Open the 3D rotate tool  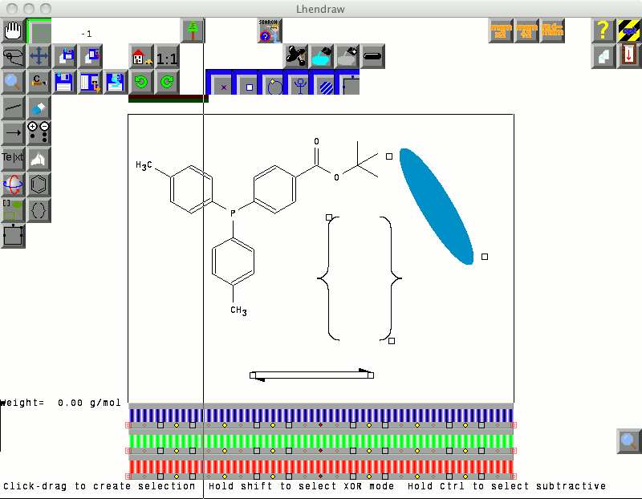tap(13, 185)
